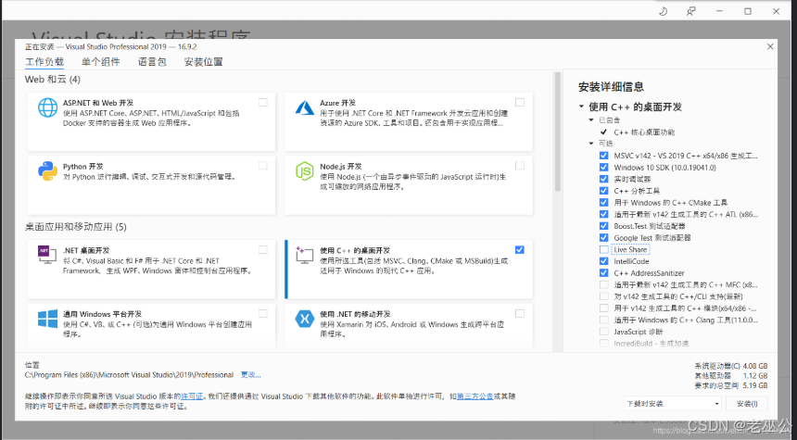Click the night-mode moon icon in the installer title bar
797x440 pixels.
point(663,11)
